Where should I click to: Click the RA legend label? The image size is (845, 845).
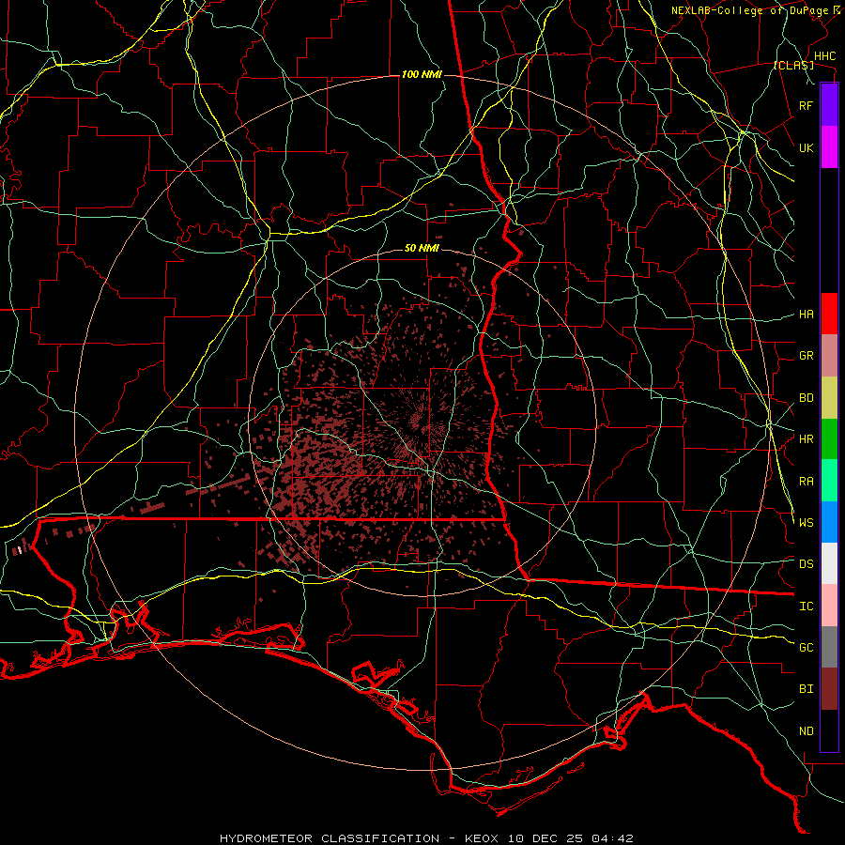click(807, 482)
